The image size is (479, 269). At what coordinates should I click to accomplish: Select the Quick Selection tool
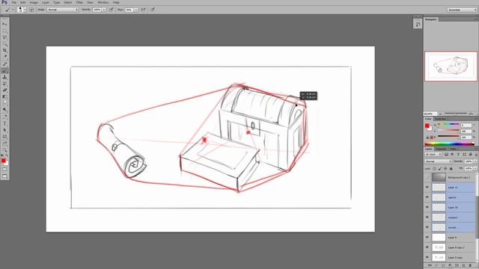tap(4, 44)
